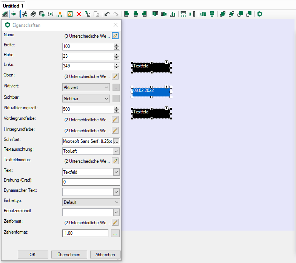Click the book icon in toolbar
This screenshot has width=296, height=263.
pyautogui.click(x=33, y=14)
